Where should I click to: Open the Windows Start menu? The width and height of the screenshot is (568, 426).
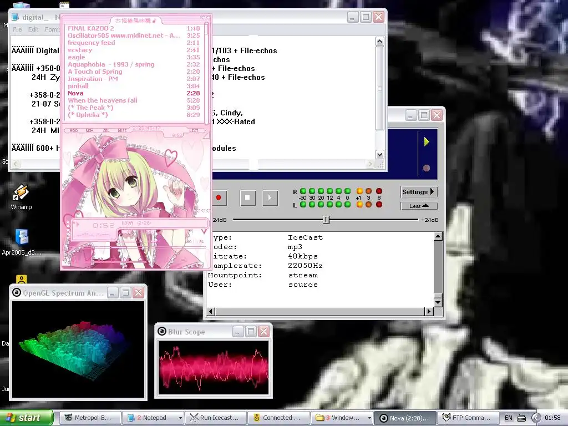(x=26, y=418)
